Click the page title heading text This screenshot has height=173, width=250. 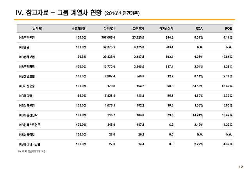[x=78, y=13]
